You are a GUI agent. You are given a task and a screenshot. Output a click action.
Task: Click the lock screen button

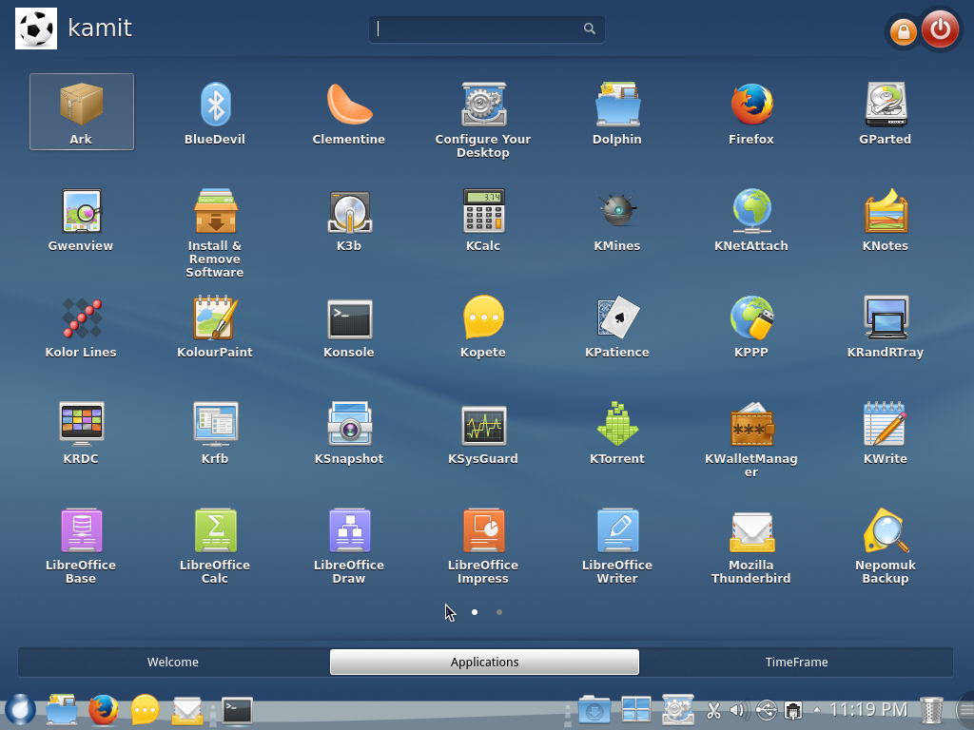tap(902, 29)
